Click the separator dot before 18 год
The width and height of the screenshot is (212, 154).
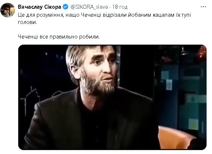click(x=110, y=7)
